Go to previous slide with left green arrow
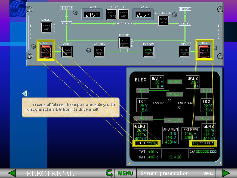This screenshot has height=178, width=237. (x=12, y=173)
